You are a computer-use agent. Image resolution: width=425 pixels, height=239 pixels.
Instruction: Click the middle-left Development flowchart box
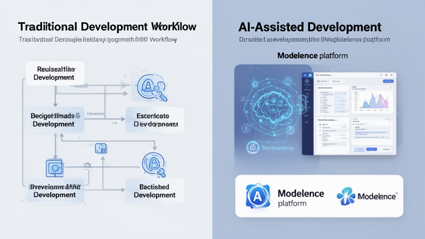(x=55, y=119)
